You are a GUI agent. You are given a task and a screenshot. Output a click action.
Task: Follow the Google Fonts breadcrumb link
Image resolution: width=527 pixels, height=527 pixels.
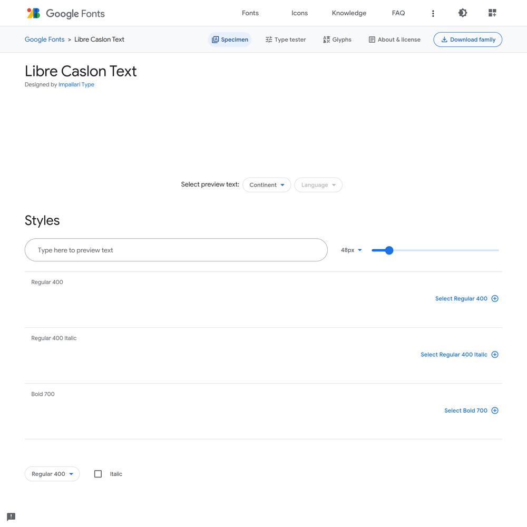[44, 40]
